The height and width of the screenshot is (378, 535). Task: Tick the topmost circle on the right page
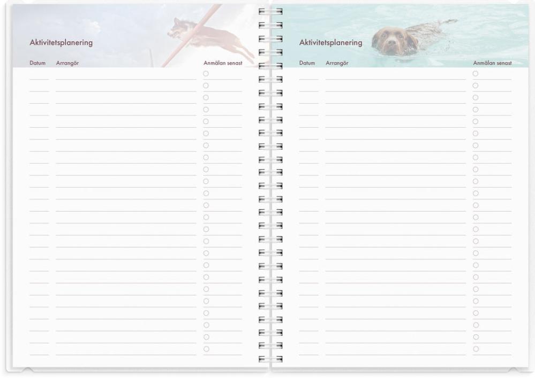click(x=476, y=74)
